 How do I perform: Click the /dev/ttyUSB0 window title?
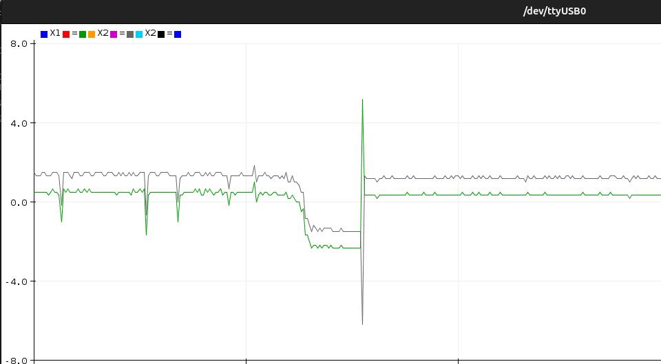coord(554,12)
